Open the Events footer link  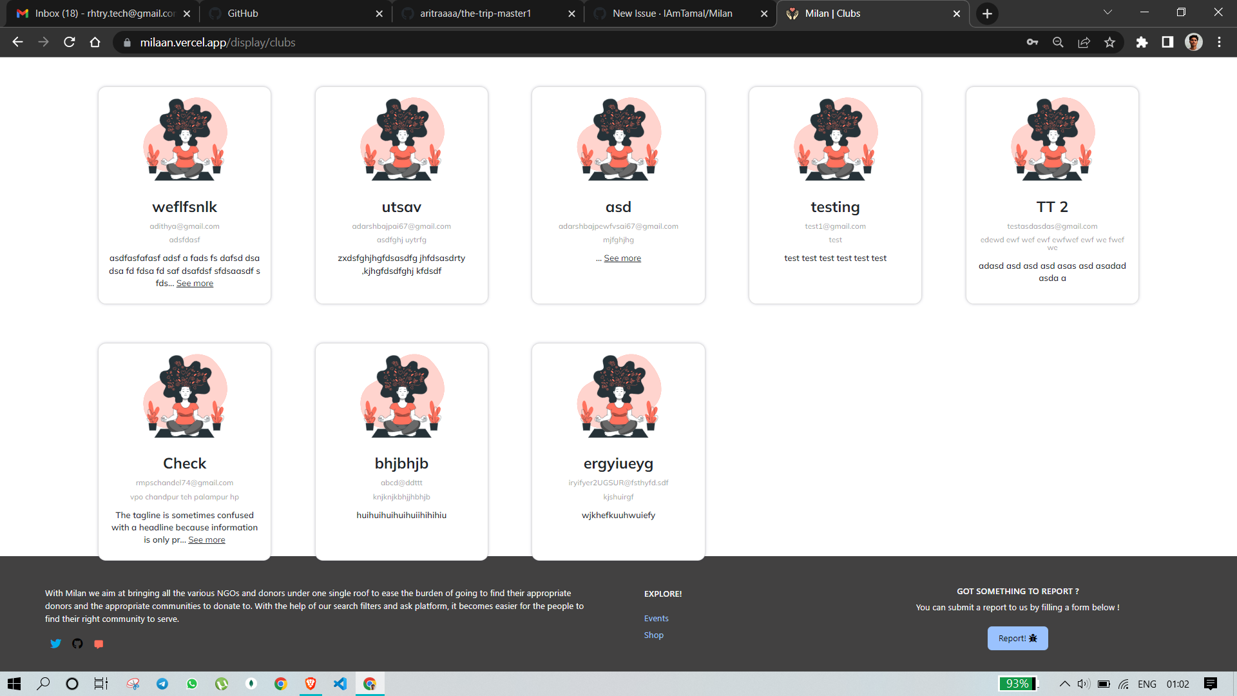tap(656, 619)
